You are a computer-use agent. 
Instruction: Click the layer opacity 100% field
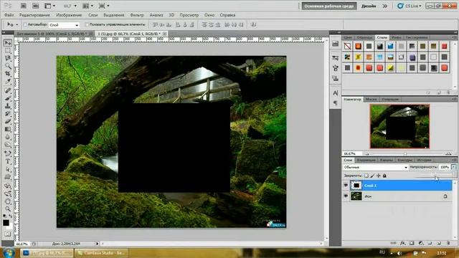click(445, 167)
